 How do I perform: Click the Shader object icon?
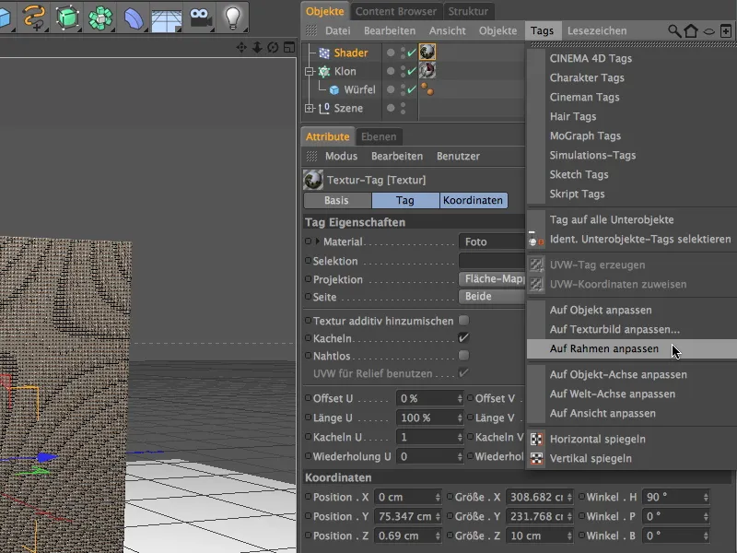(x=324, y=53)
